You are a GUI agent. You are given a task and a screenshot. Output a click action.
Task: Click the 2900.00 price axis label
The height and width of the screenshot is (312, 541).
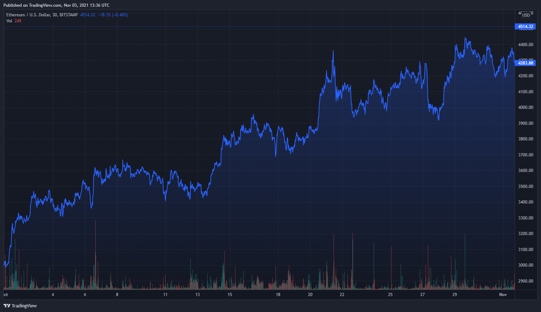click(526, 281)
